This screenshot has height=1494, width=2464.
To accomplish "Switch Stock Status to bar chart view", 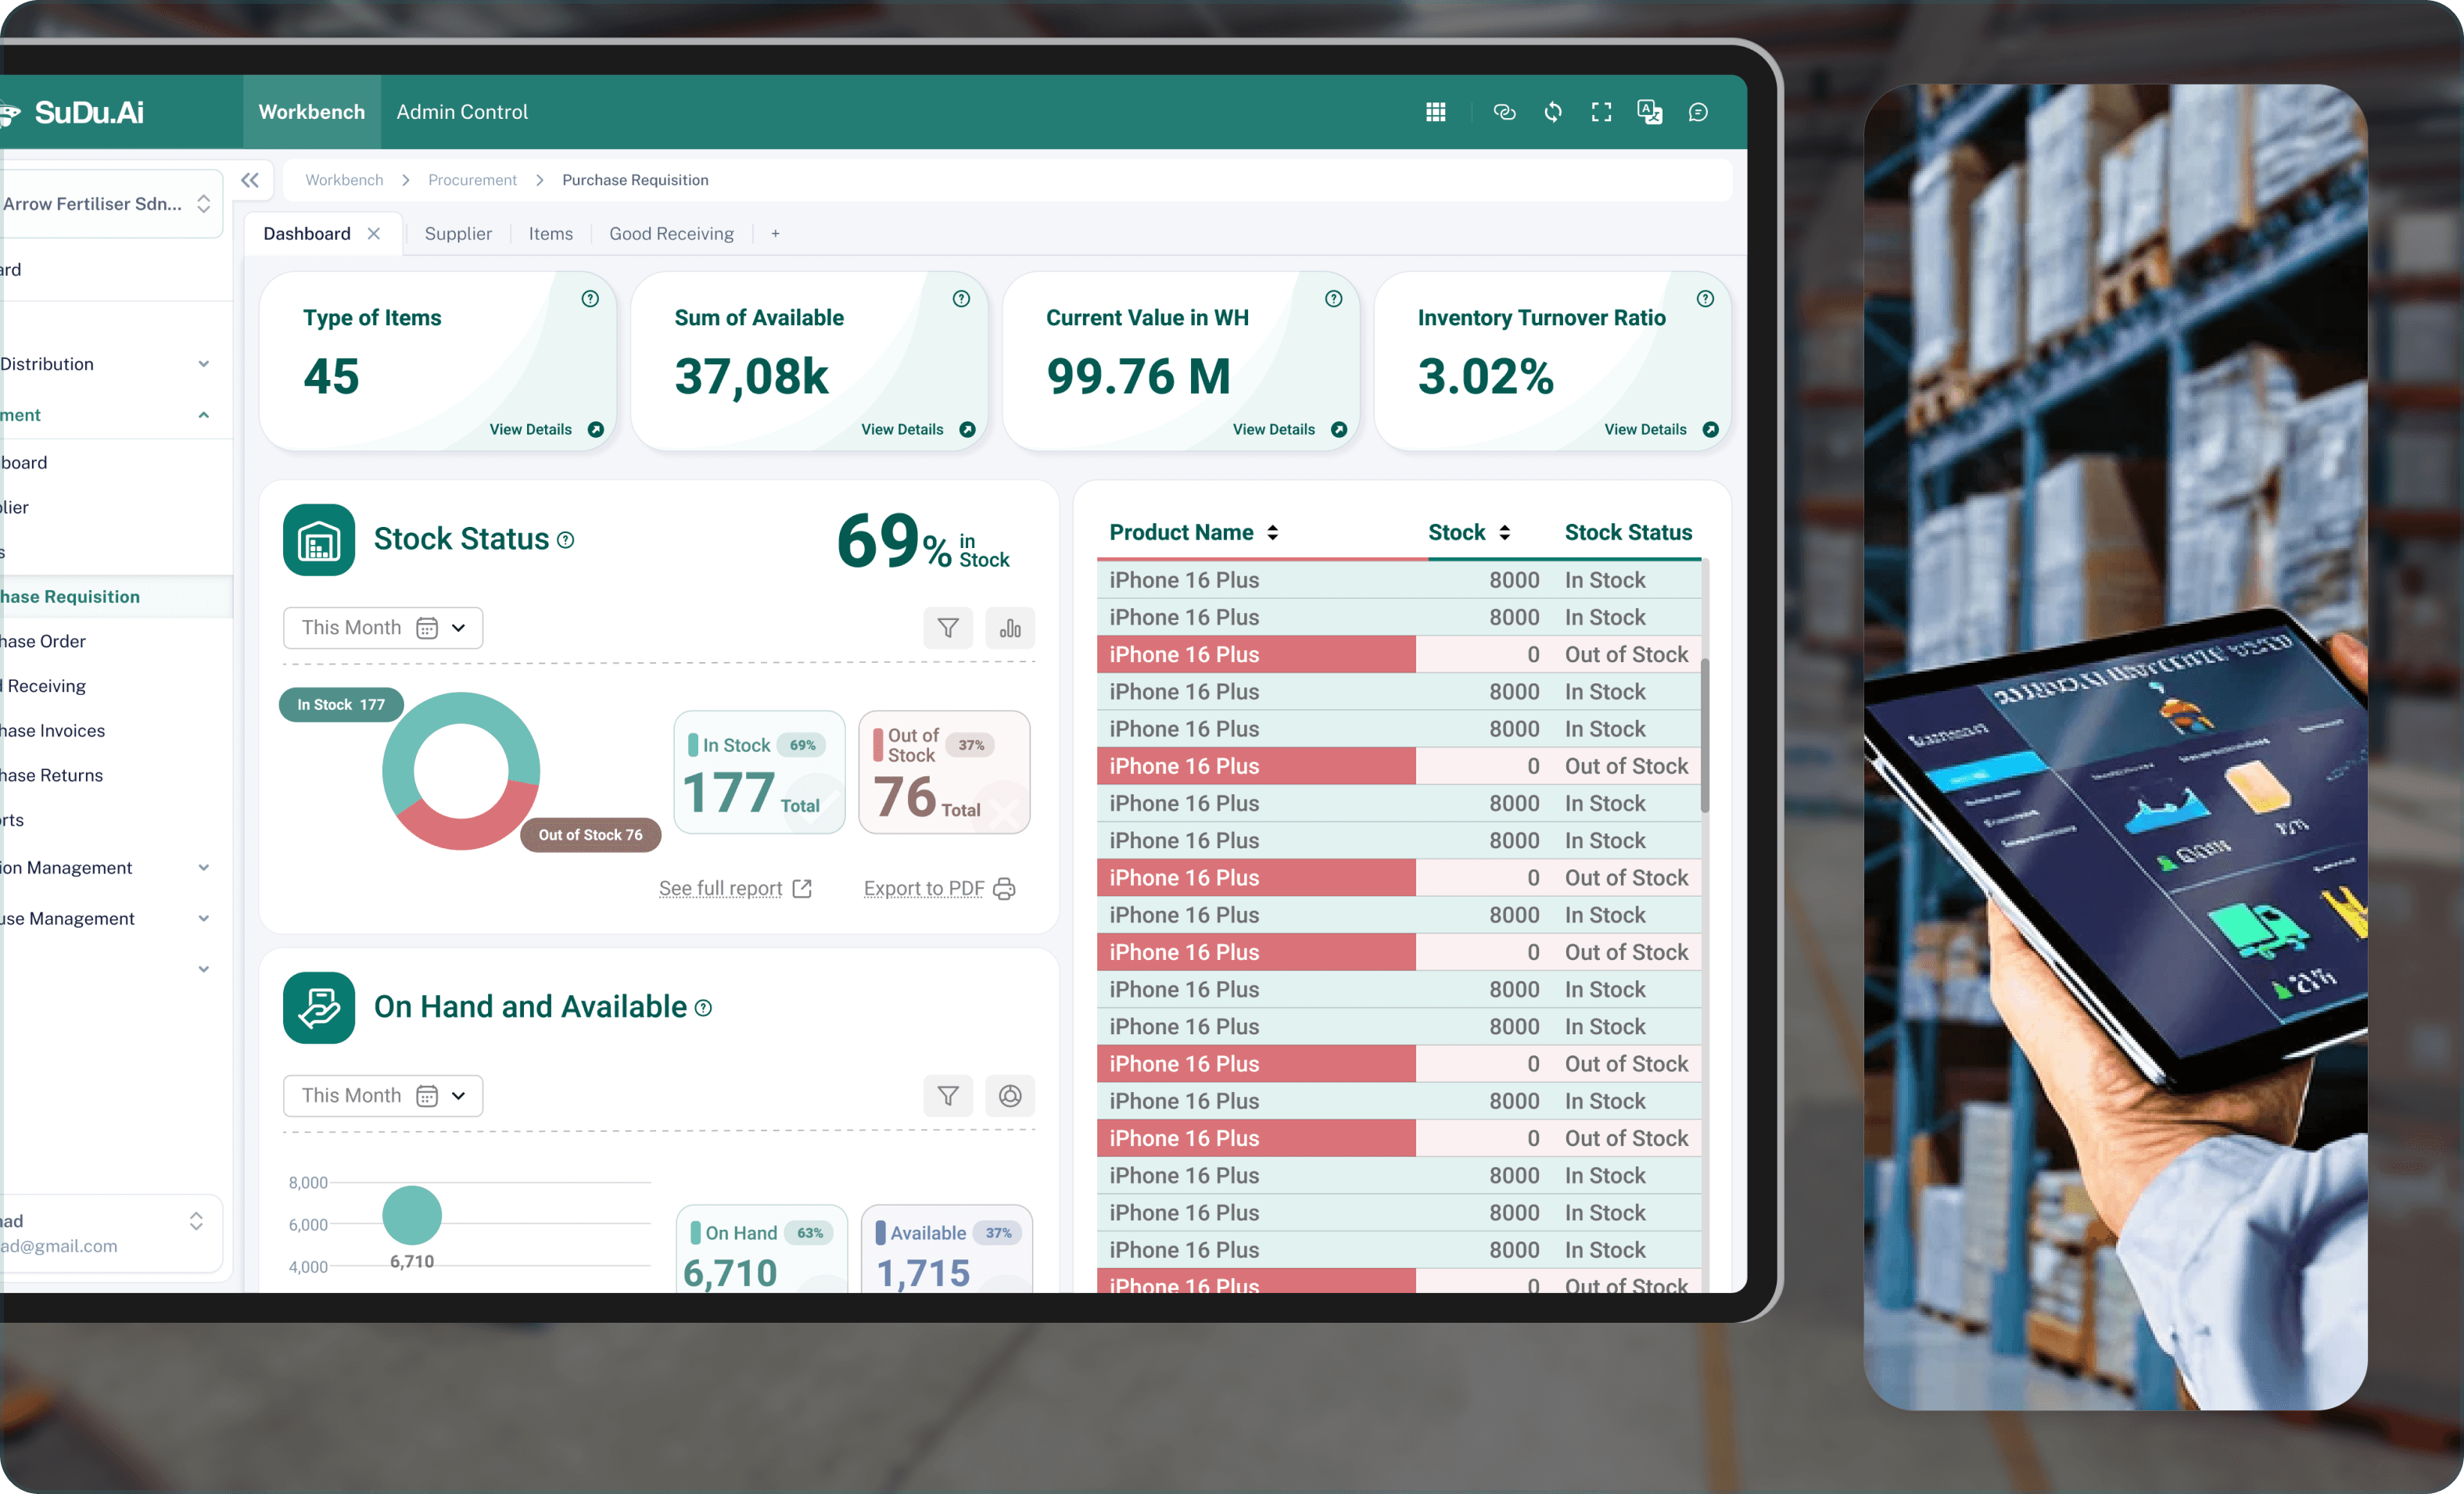I will [x=1010, y=628].
